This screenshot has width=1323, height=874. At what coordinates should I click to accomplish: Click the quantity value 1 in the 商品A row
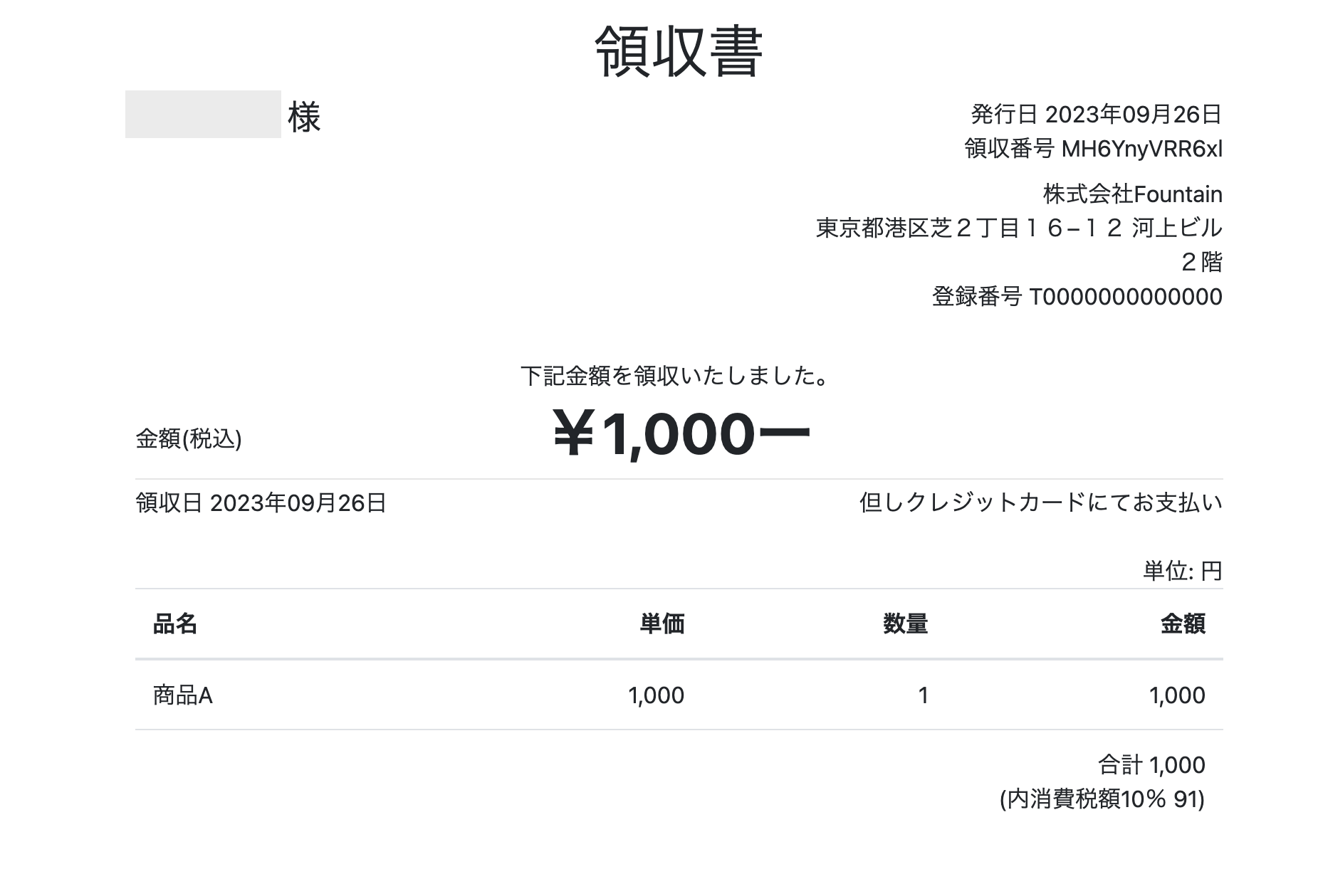coord(923,695)
